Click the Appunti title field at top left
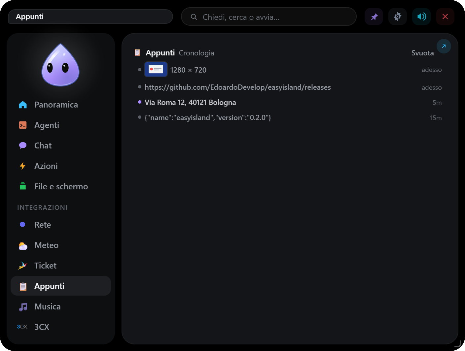The width and height of the screenshot is (465, 351). 90,16
